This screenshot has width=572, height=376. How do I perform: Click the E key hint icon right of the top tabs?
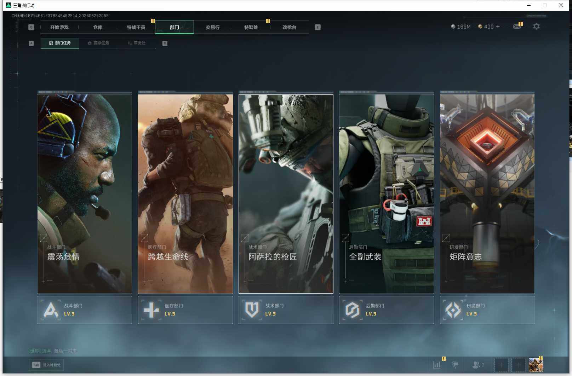[318, 27]
